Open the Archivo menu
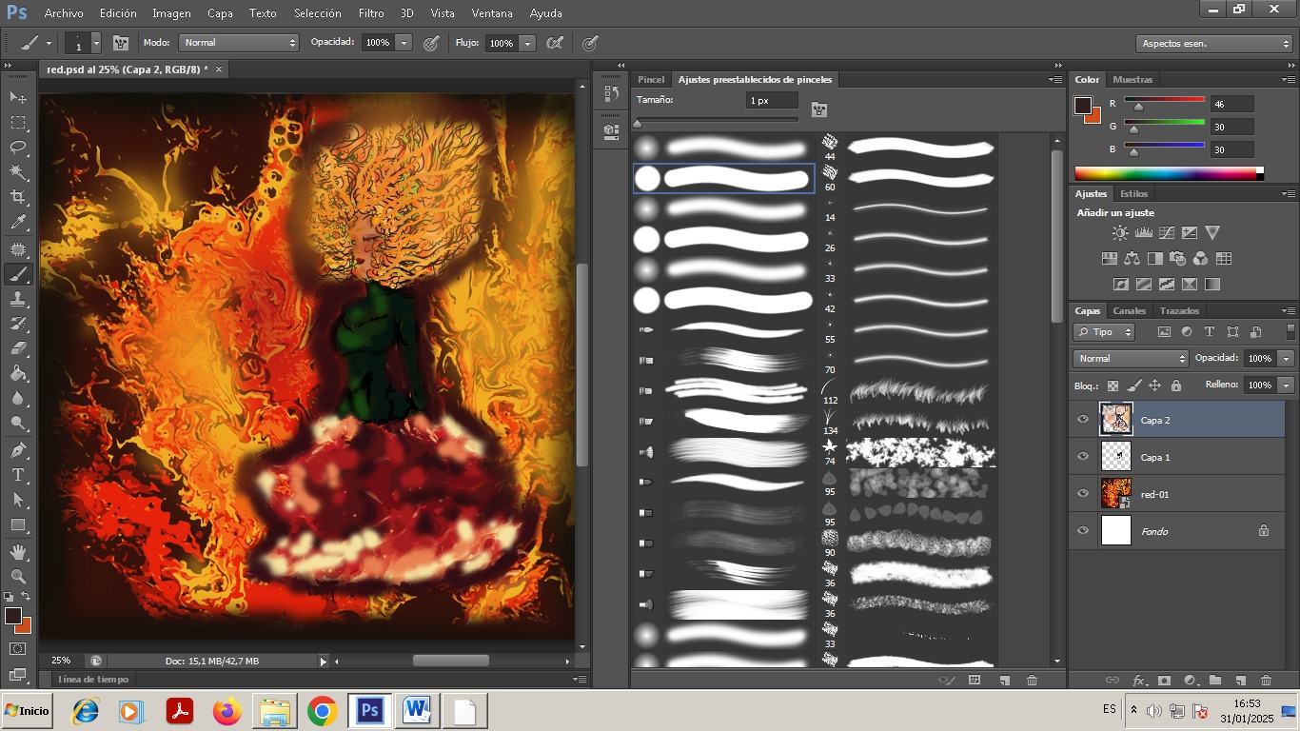Viewport: 1300px width, 731px height. 64,13
